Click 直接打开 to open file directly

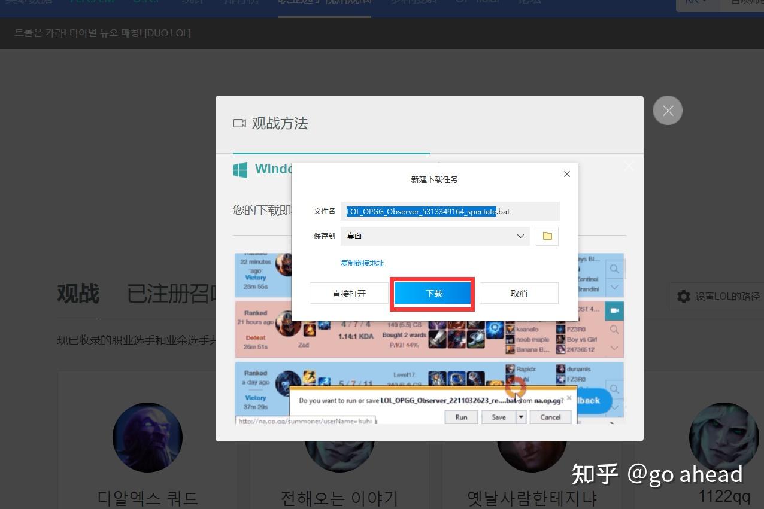coord(349,294)
